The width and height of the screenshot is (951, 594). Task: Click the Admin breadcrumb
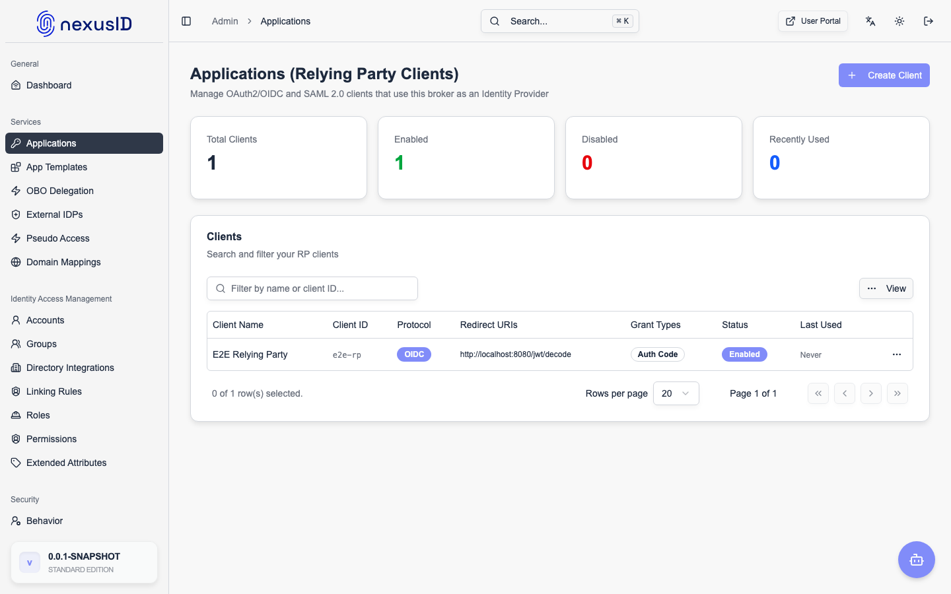pos(225,21)
